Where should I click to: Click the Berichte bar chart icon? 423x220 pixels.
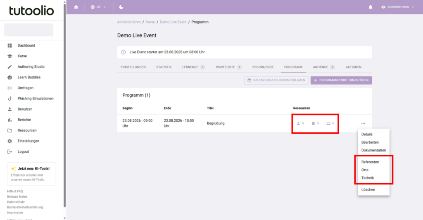click(10, 120)
